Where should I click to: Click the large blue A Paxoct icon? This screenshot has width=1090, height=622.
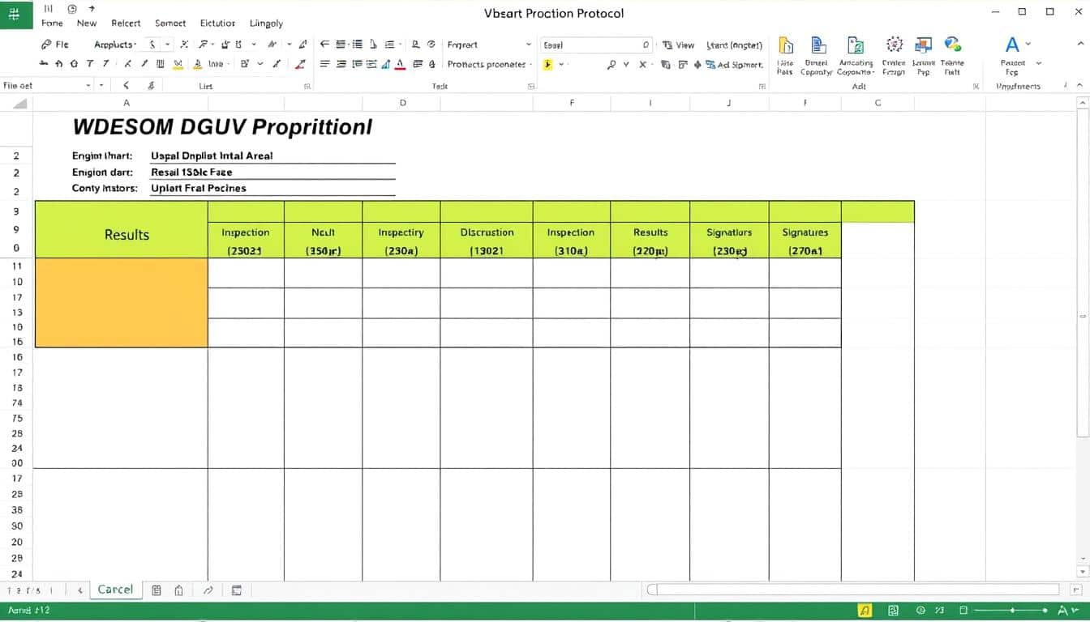[1012, 45]
